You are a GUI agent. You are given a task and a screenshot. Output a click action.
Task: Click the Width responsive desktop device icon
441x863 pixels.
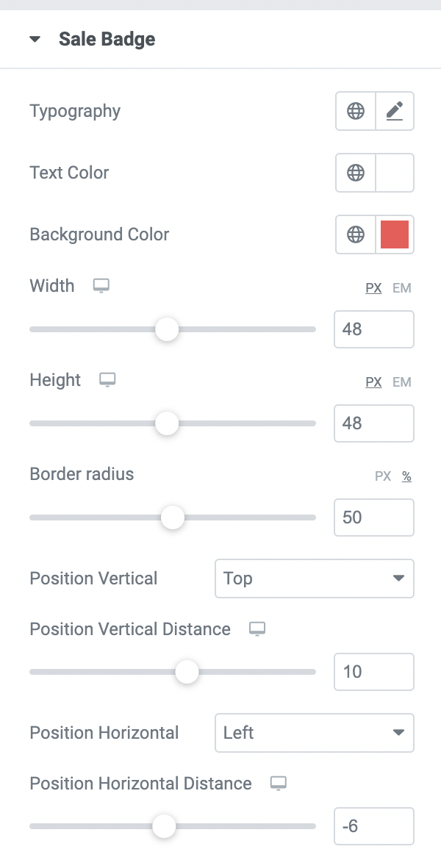pos(101,286)
